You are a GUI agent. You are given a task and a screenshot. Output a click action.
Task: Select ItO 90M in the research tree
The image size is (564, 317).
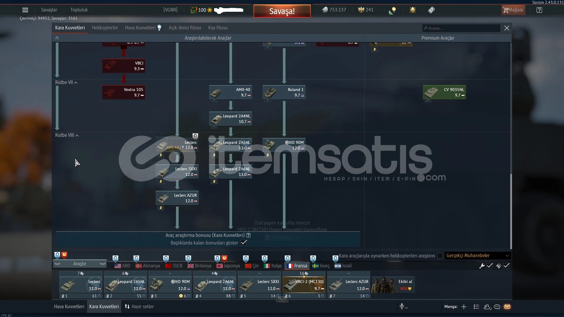(284, 145)
